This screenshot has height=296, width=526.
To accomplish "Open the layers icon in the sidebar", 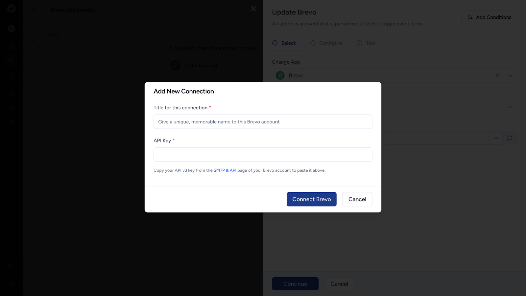I will [x=12, y=123].
